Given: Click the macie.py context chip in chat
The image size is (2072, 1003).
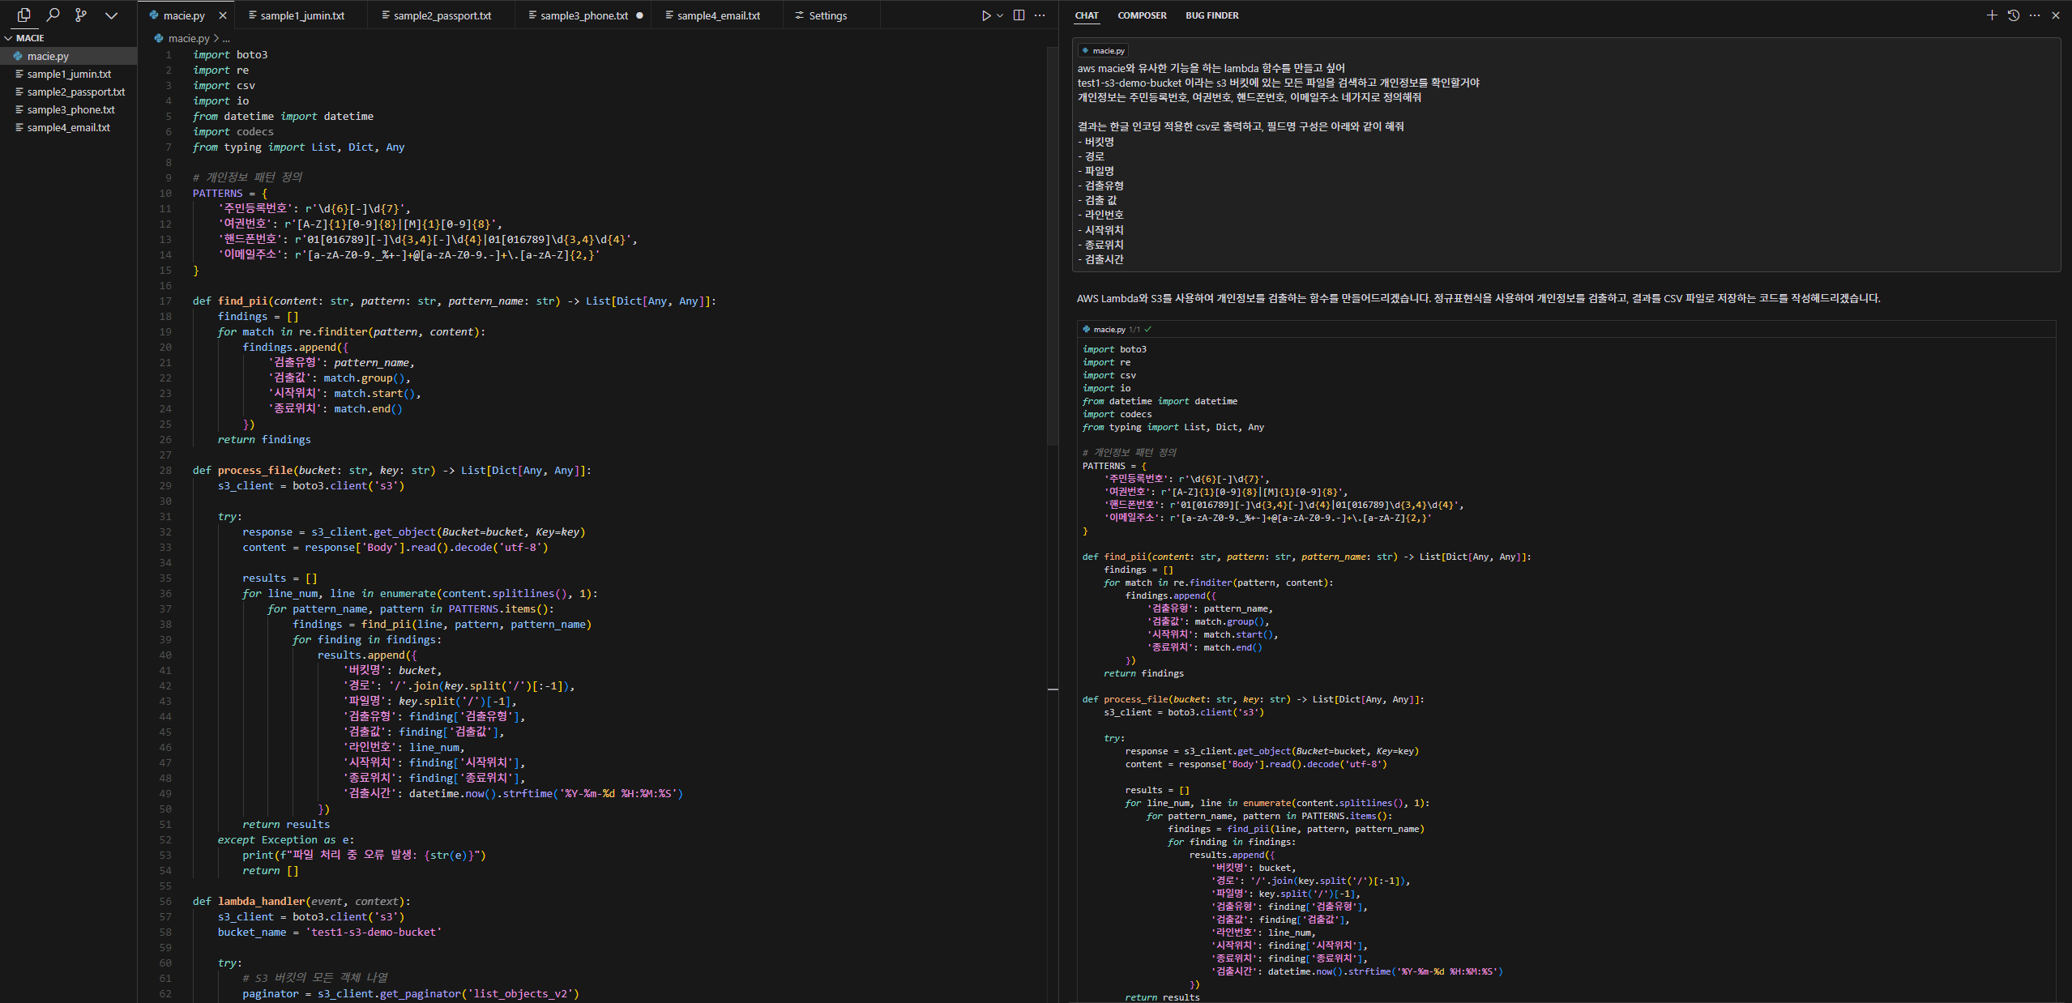Looking at the screenshot, I should [x=1104, y=50].
